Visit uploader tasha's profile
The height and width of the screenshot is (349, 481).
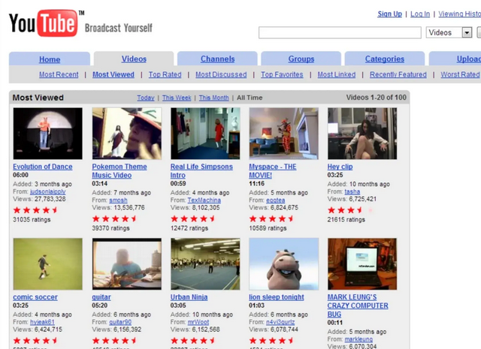tap(352, 191)
